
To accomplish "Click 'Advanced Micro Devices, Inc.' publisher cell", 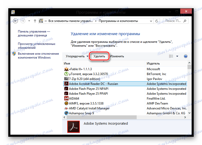I will click(x=167, y=108).
